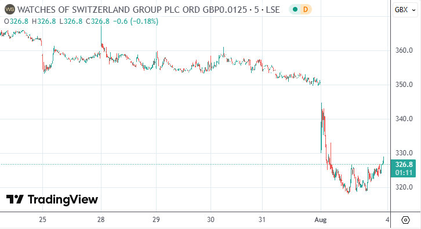Click the green market status dot
421x229 pixels.
[295, 10]
